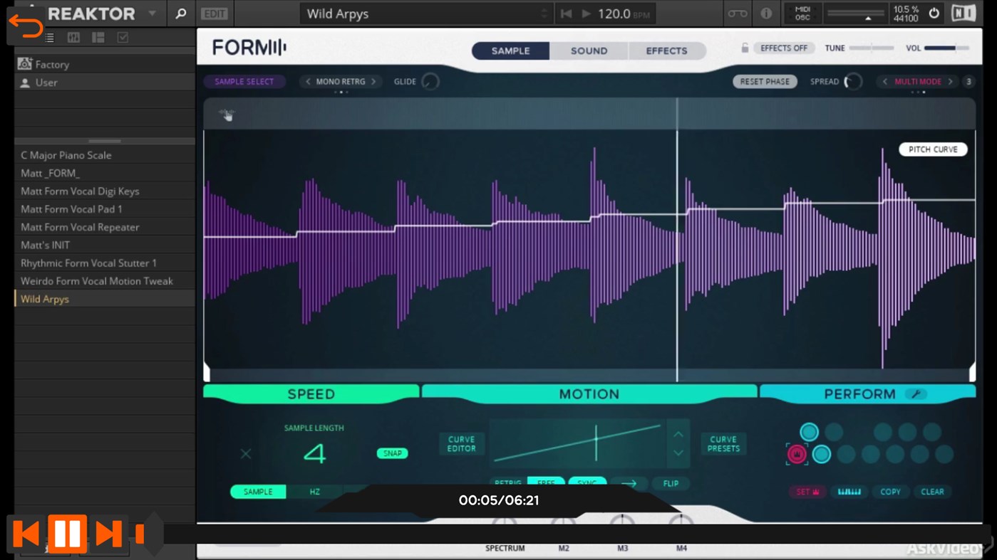Click the NI logo icon
Image resolution: width=997 pixels, height=560 pixels.
click(964, 14)
